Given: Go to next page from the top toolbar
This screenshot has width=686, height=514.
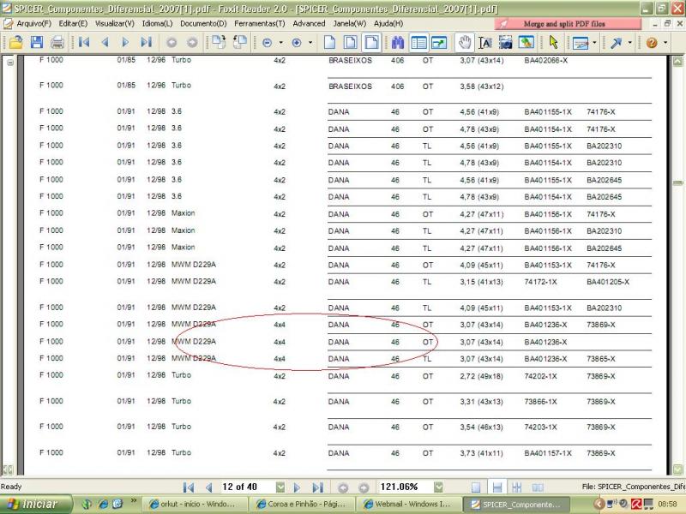Looking at the screenshot, I should pyautogui.click(x=125, y=42).
